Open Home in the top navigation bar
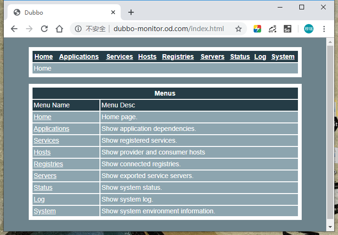The height and width of the screenshot is (235, 338). point(43,57)
